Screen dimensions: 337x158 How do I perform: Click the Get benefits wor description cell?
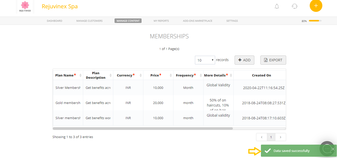pos(98,118)
